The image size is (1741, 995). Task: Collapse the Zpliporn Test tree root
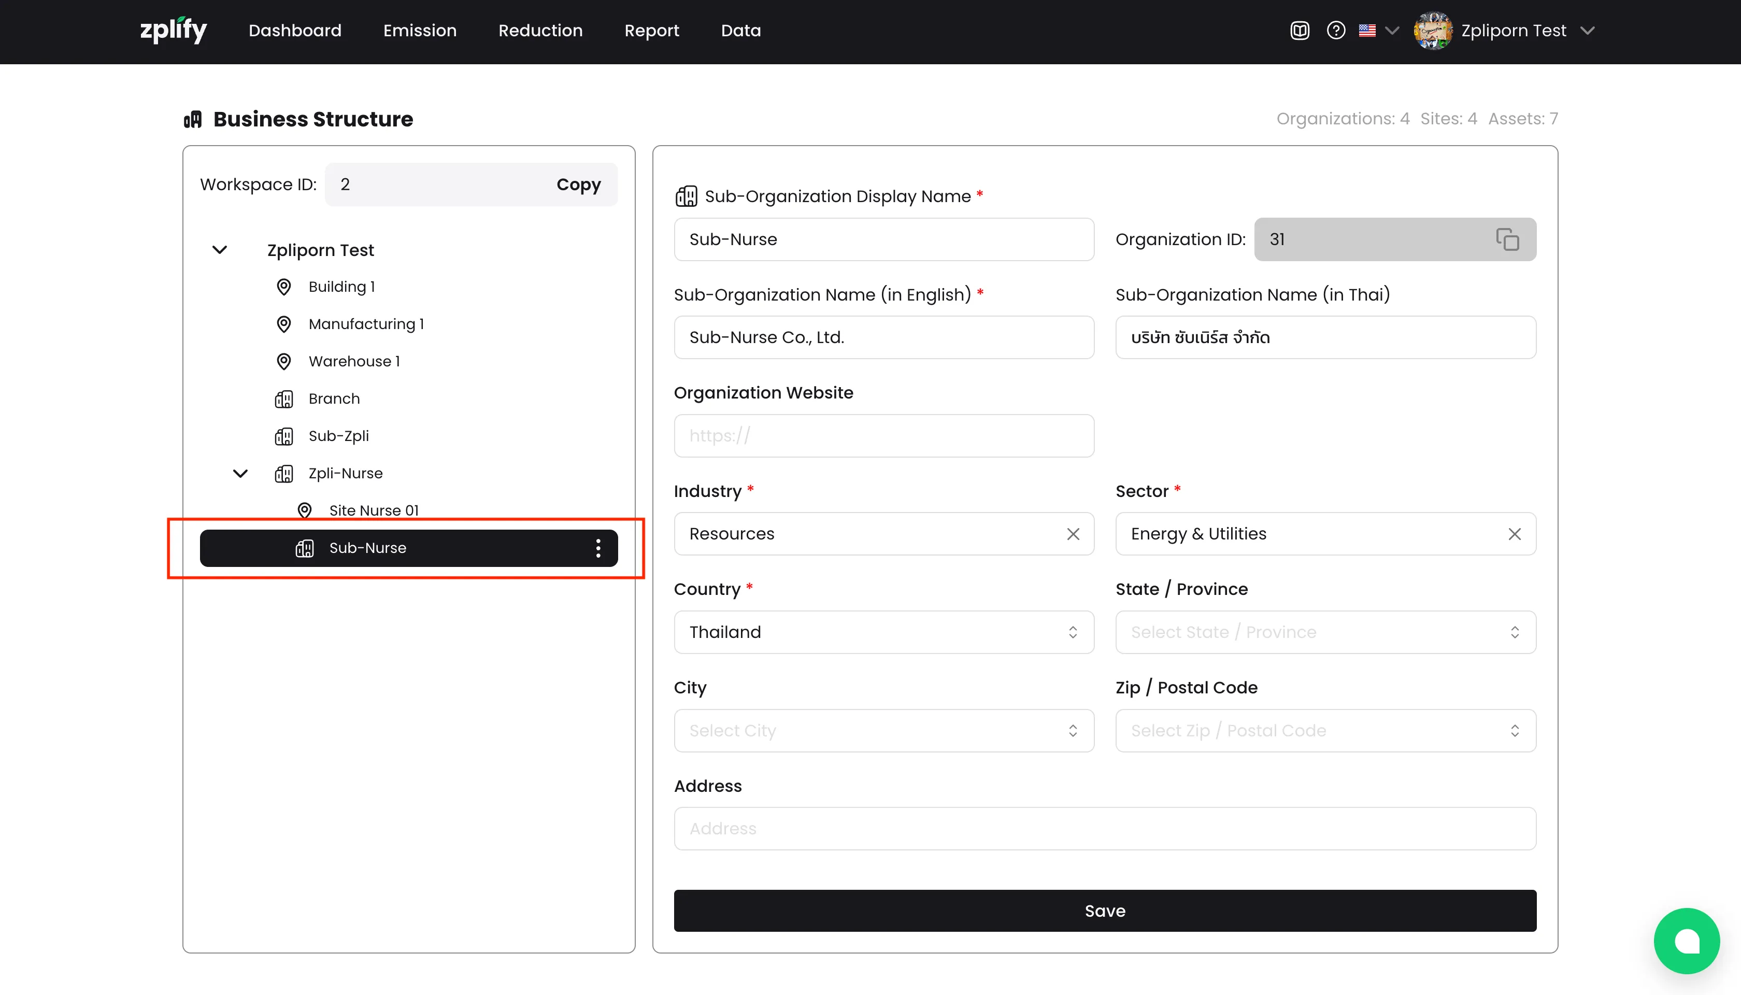tap(220, 250)
